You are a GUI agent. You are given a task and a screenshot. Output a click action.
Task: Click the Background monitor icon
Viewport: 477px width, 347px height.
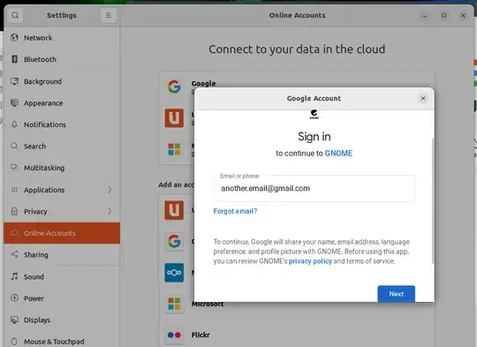click(x=14, y=81)
